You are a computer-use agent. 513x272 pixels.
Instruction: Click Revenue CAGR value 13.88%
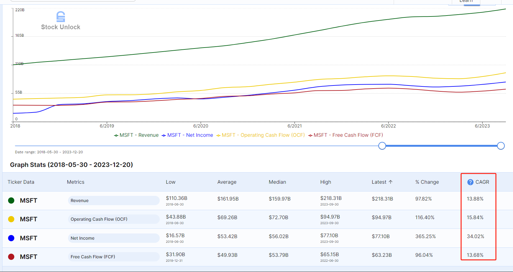point(475,199)
